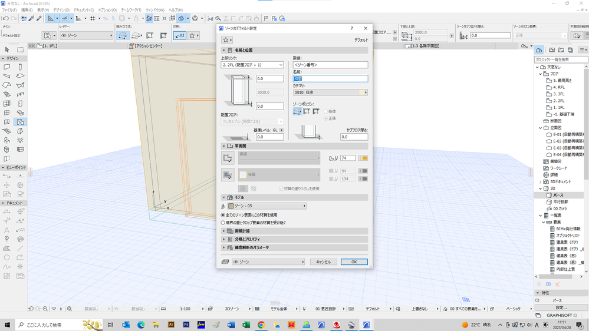Expand the 面積計算 section
589x331 pixels.
(x=224, y=231)
